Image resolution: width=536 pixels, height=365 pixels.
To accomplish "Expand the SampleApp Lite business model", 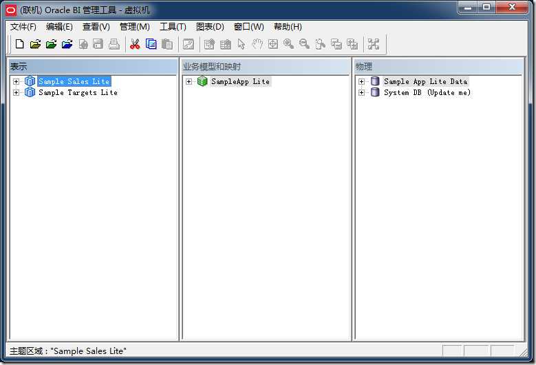I will tap(189, 81).
